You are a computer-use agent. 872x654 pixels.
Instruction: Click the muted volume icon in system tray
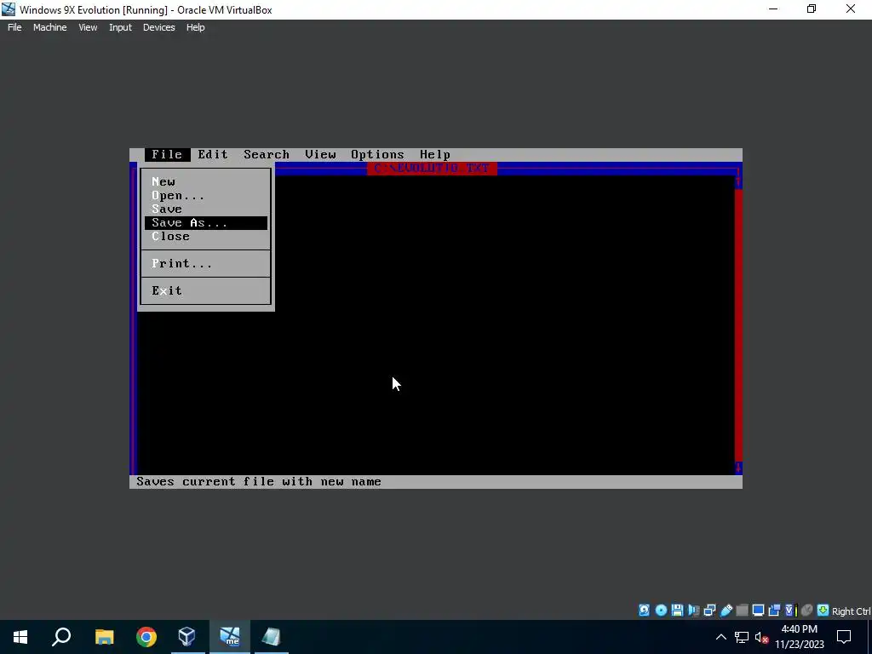tap(761, 637)
